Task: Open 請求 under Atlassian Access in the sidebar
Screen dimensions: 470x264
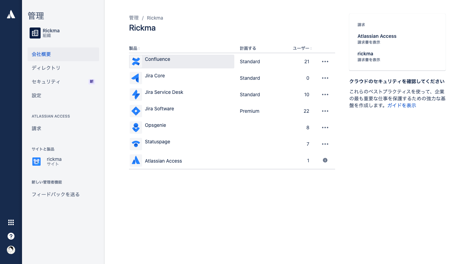Action: 63,129
